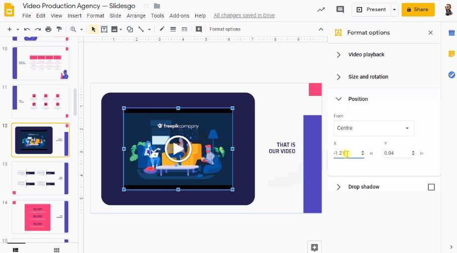Click Format options toolbar button
The image size is (457, 253).
click(225, 29)
